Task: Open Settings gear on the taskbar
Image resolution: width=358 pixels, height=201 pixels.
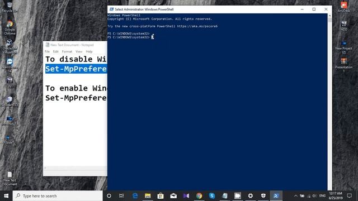Action: (251, 196)
